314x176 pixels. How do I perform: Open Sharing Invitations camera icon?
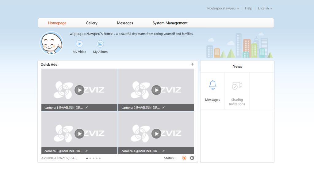pos(237,86)
